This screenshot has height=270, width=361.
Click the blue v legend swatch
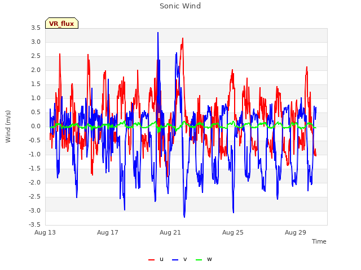click(x=175, y=260)
